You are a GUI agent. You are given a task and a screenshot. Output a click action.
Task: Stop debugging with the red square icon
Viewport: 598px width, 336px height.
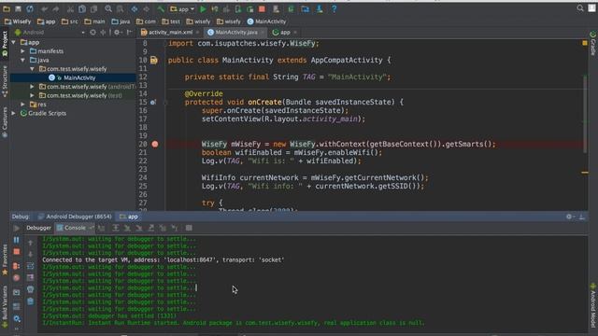(x=17, y=252)
